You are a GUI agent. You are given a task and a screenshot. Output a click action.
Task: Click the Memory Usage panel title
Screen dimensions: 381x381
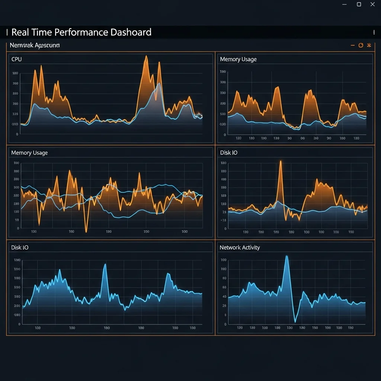coord(29,153)
